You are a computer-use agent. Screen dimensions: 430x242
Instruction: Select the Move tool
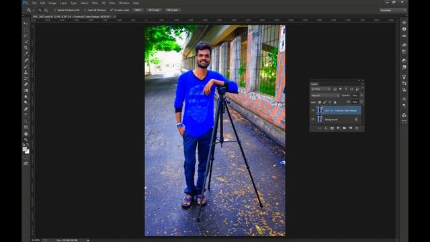click(26, 24)
